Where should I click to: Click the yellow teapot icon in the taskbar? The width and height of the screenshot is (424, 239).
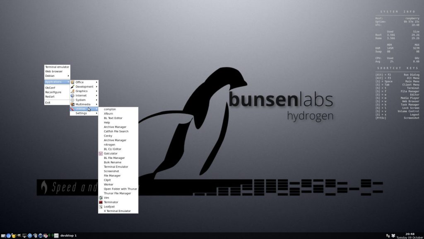[14, 236]
